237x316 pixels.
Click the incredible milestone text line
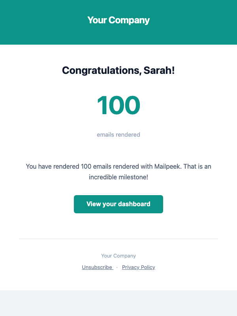(x=118, y=177)
